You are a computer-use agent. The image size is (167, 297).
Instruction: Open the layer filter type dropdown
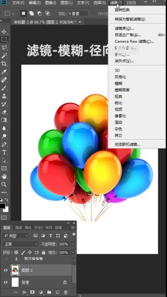click(16, 236)
